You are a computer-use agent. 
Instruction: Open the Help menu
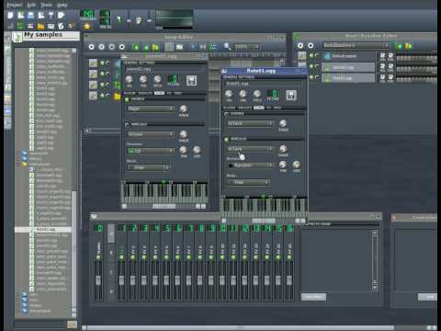point(62,5)
